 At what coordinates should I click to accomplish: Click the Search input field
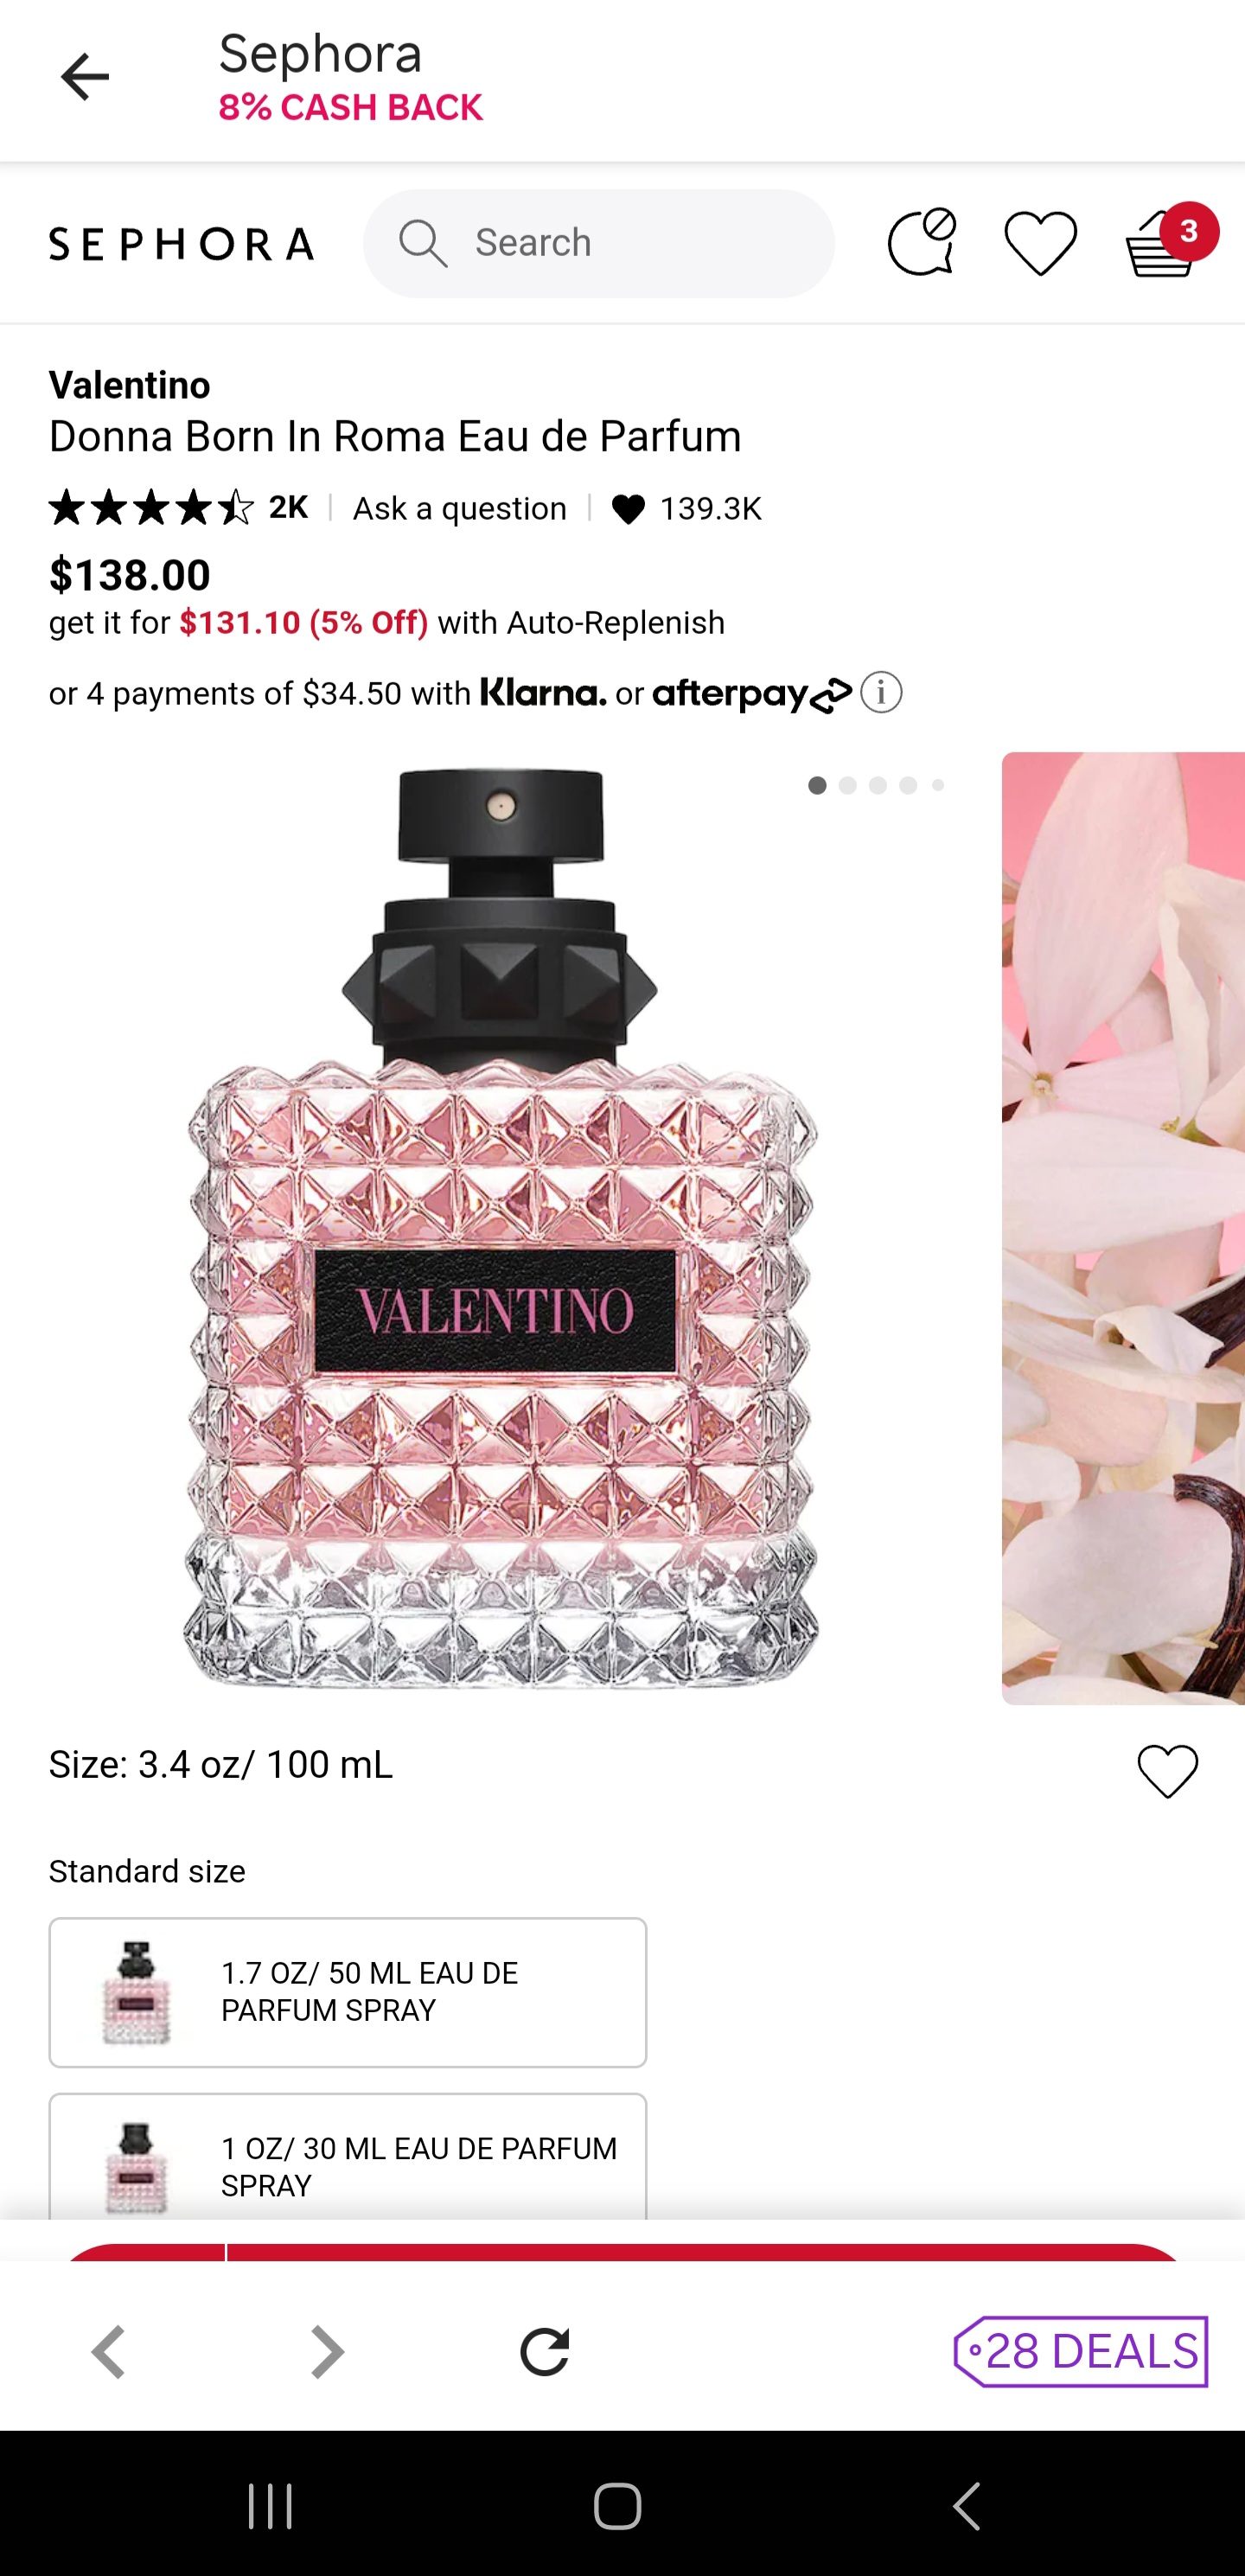coord(599,243)
